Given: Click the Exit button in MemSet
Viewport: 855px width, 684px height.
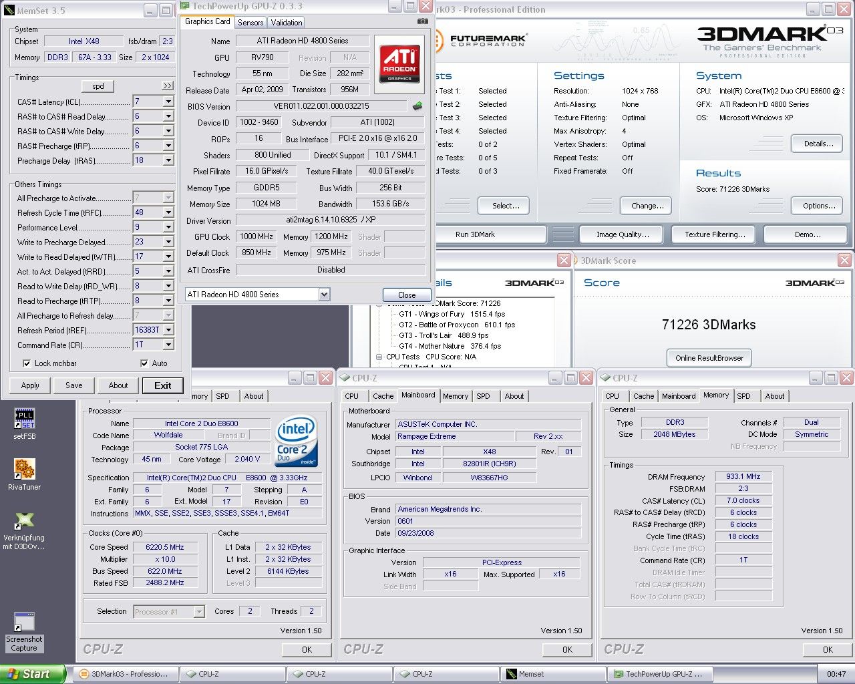Looking at the screenshot, I should click(163, 385).
